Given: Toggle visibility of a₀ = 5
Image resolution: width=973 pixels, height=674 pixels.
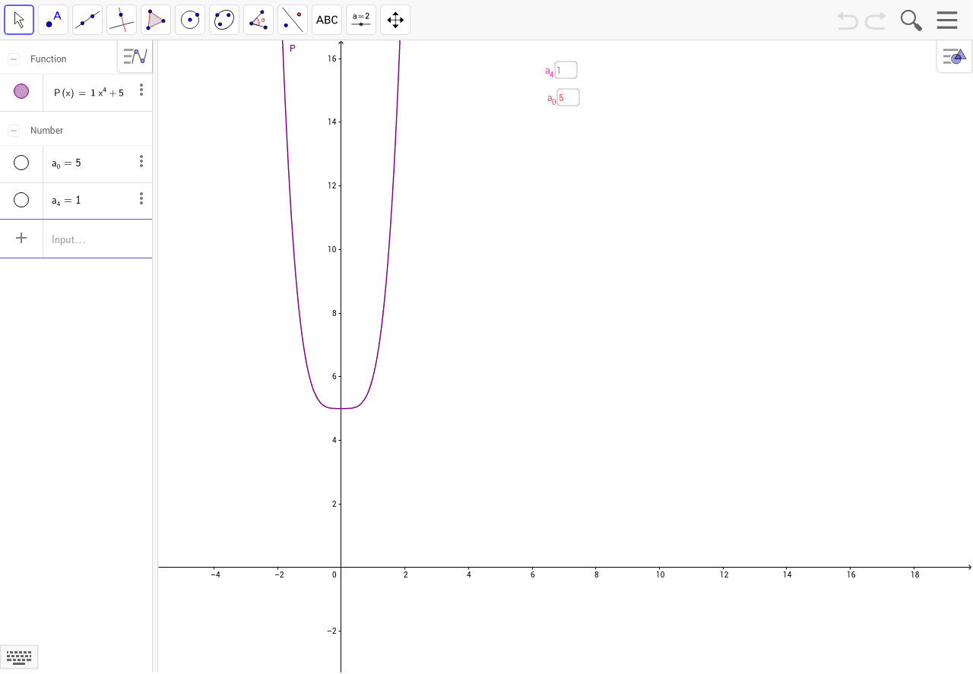Looking at the screenshot, I should point(21,163).
